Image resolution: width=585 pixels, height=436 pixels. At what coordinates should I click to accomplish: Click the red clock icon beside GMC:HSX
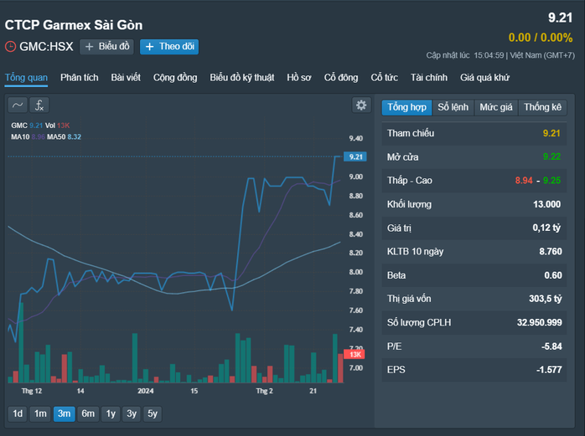(x=10, y=47)
